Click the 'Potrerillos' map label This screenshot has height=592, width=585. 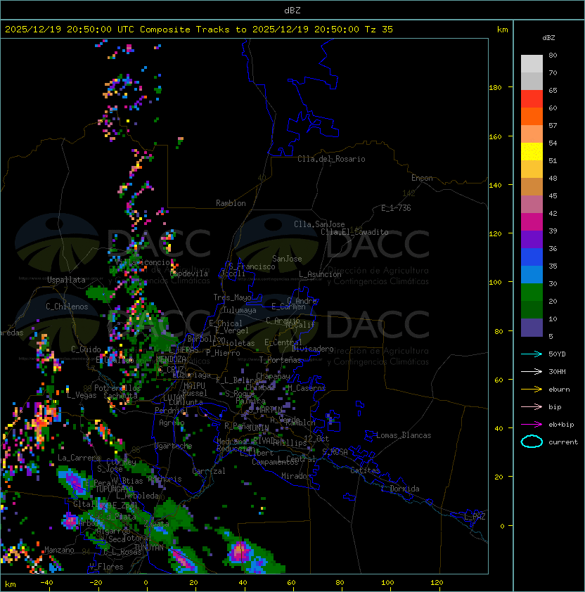[117, 388]
